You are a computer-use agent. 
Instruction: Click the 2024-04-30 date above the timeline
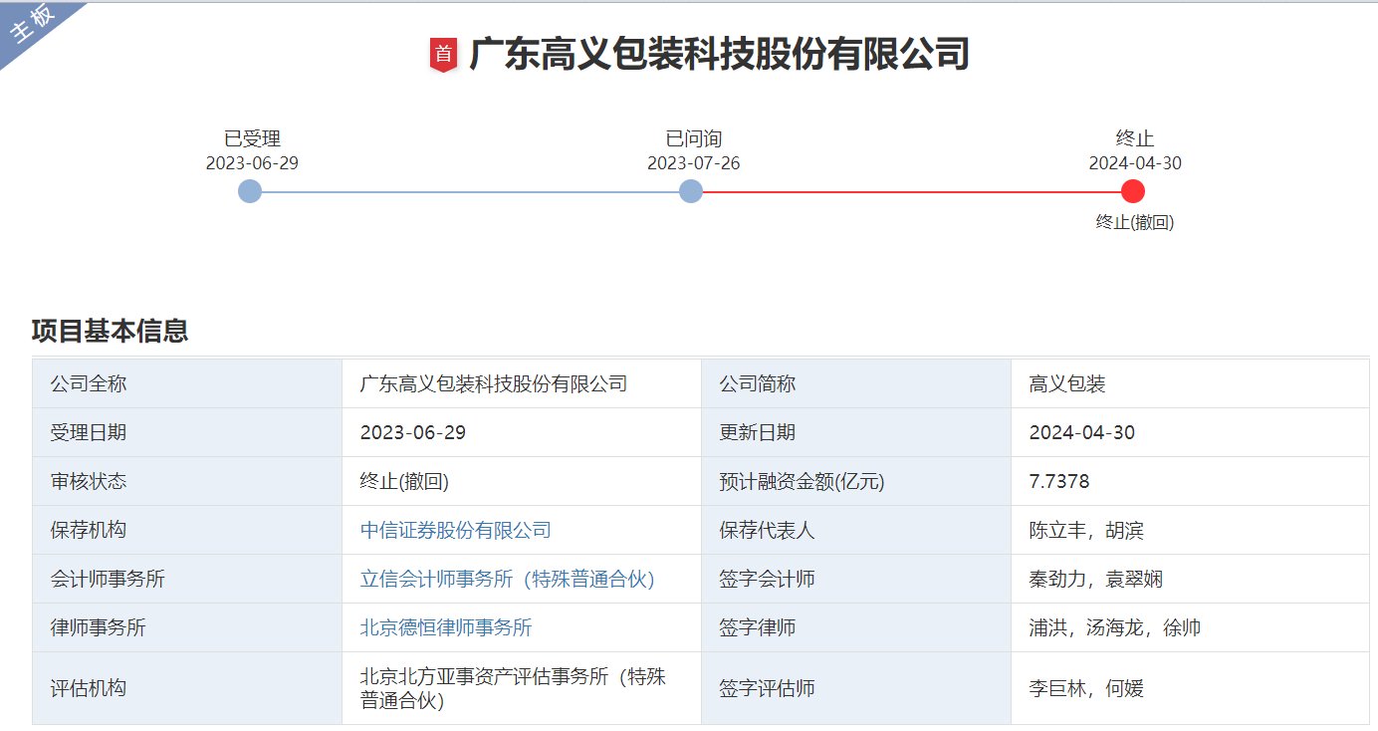coord(1135,163)
